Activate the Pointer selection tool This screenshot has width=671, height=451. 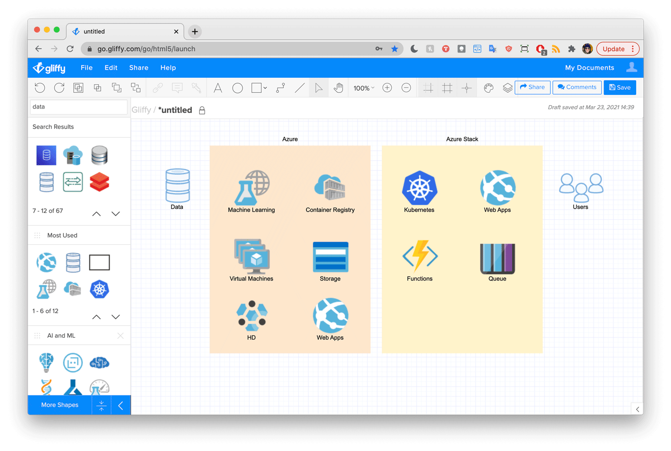pyautogui.click(x=319, y=88)
